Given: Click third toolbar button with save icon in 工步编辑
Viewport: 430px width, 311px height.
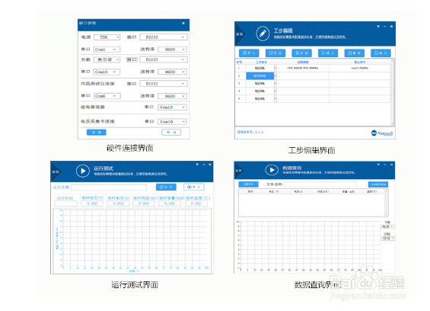Looking at the screenshot, I should pos(301,53).
